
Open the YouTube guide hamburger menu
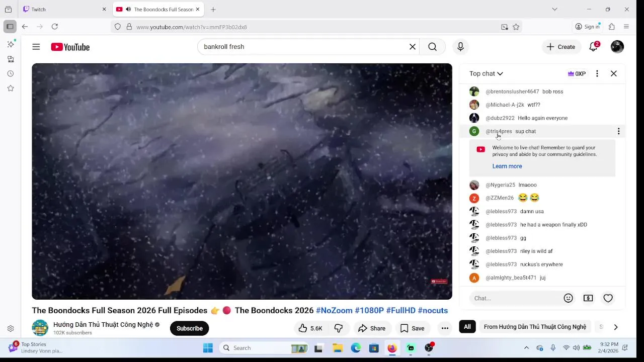(x=36, y=47)
